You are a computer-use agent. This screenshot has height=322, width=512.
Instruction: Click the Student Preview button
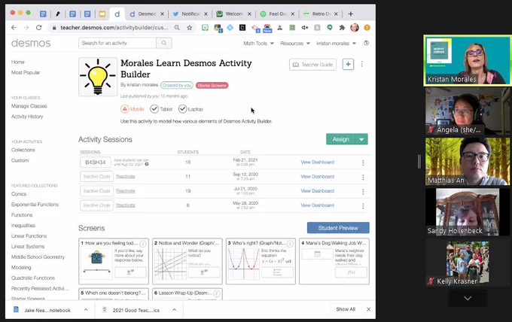click(338, 228)
